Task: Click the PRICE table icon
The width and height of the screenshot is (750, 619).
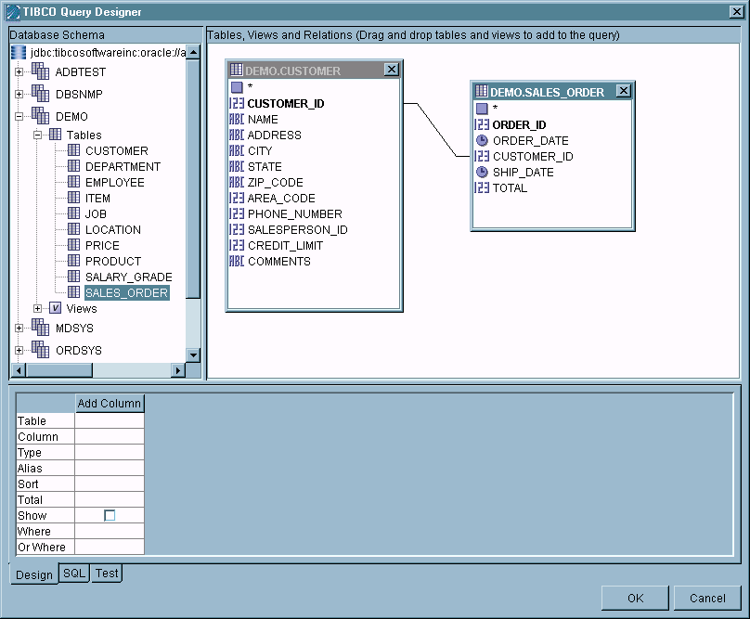Action: pyautogui.click(x=73, y=245)
